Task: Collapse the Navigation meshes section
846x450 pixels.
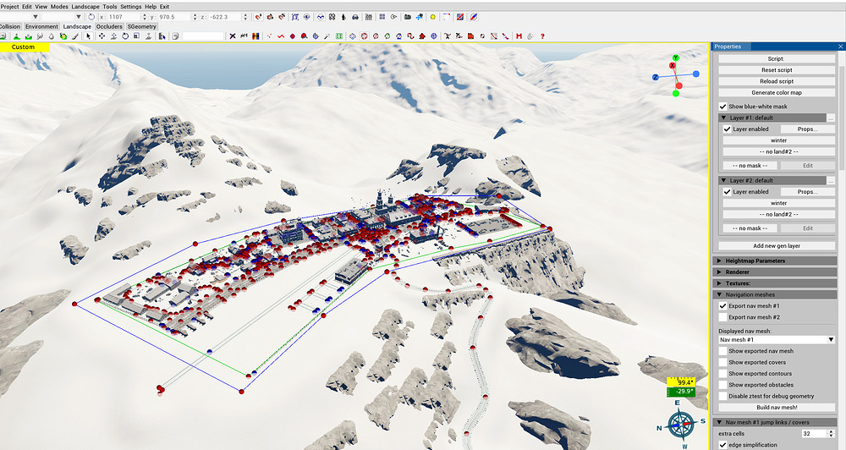Action: (775, 294)
